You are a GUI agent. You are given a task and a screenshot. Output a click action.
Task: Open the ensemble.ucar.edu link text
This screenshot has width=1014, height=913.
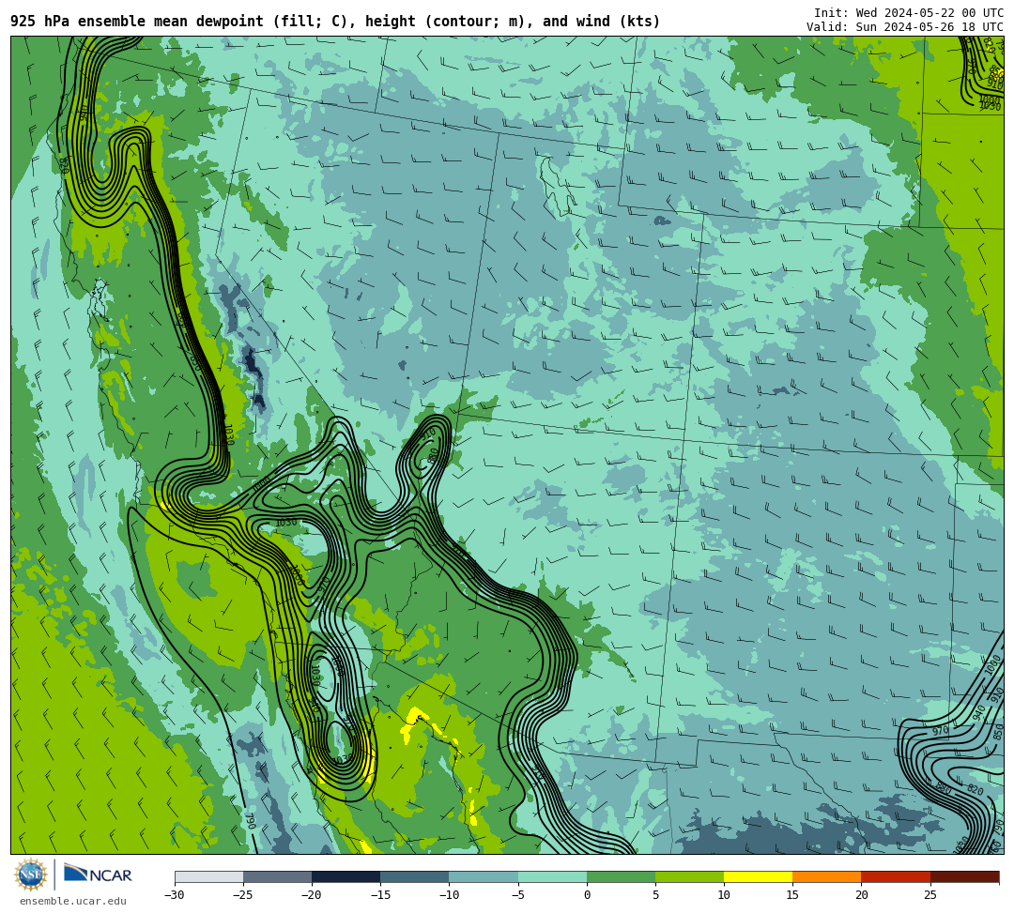[x=72, y=901]
